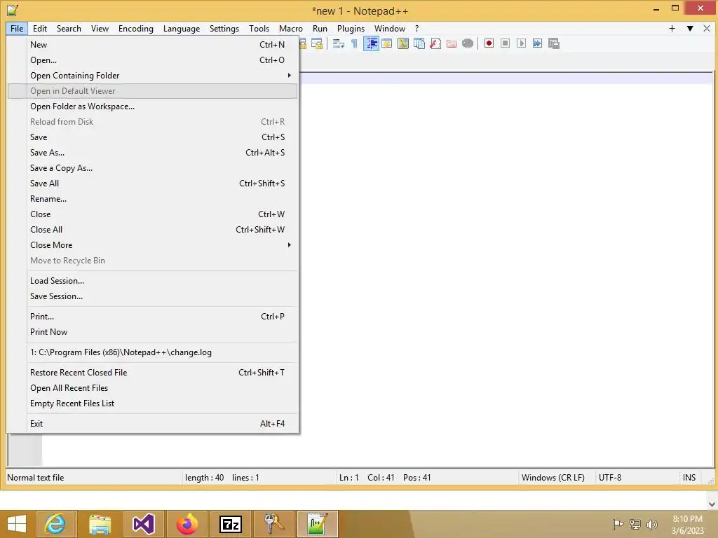Open the Edit menu
Image resolution: width=718 pixels, height=538 pixels.
40,28
